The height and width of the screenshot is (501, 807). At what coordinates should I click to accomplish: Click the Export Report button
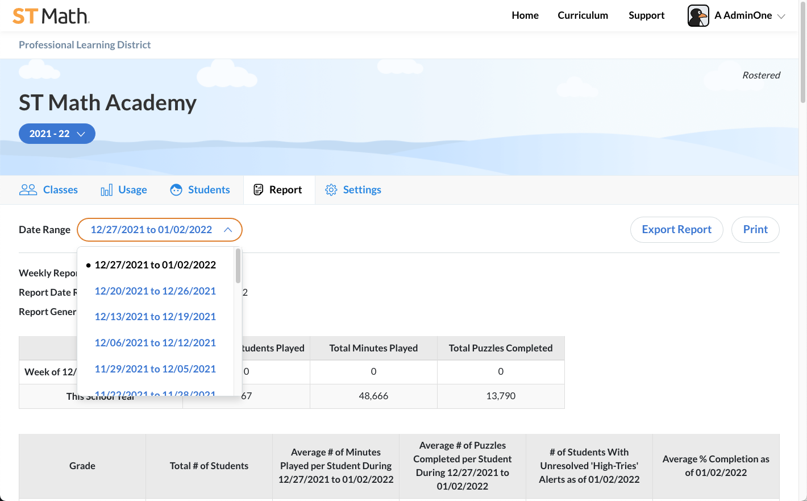coord(677,230)
